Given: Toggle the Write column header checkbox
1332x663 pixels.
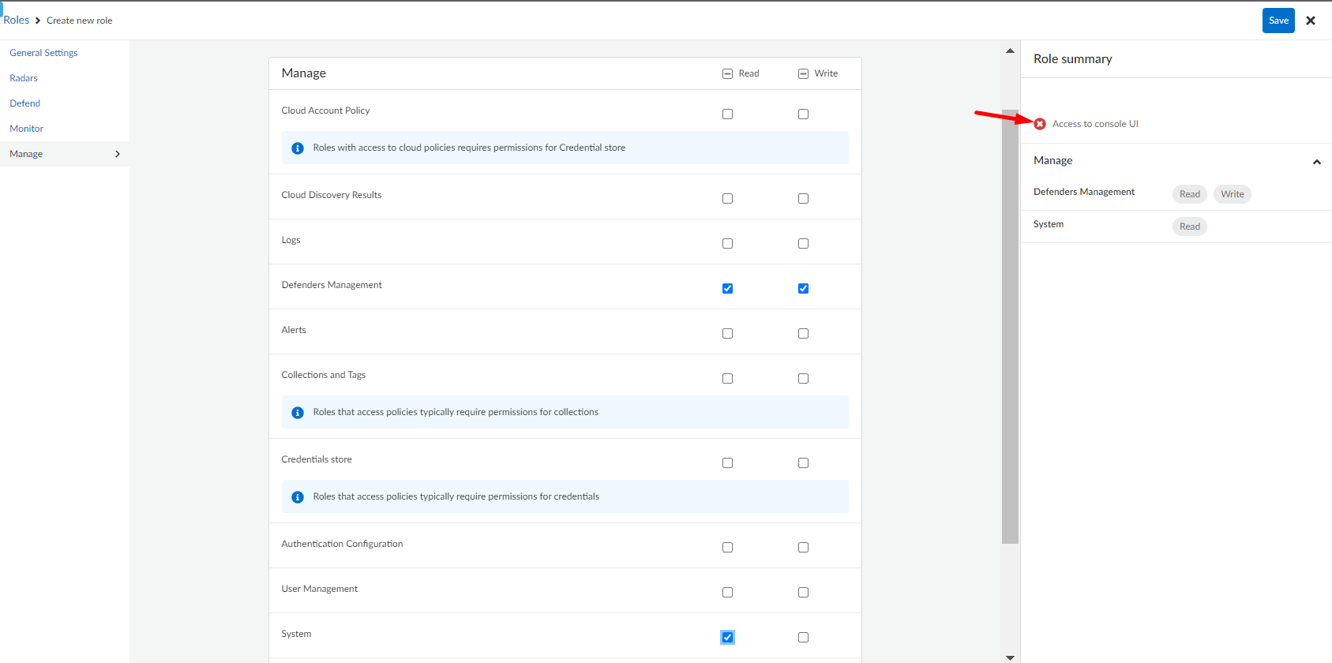Looking at the screenshot, I should tap(803, 73).
